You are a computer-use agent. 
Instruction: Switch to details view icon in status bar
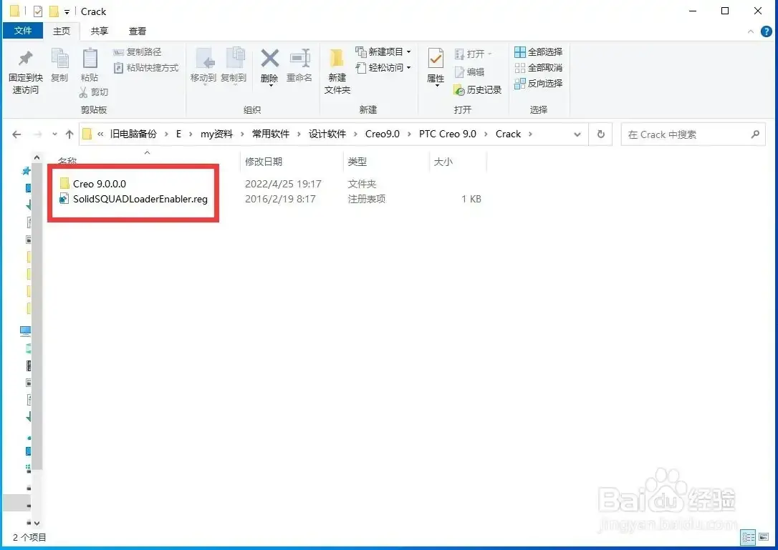(748, 537)
